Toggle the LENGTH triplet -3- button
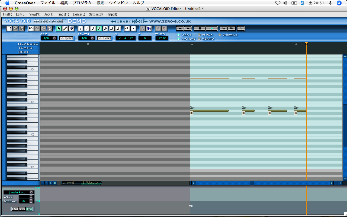Viewport: 347px width, 217px height. 100,38
